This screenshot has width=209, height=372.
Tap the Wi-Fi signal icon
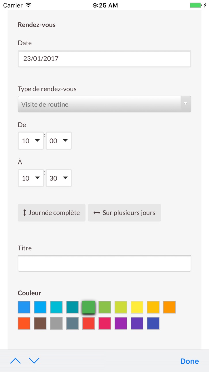pos(28,5)
